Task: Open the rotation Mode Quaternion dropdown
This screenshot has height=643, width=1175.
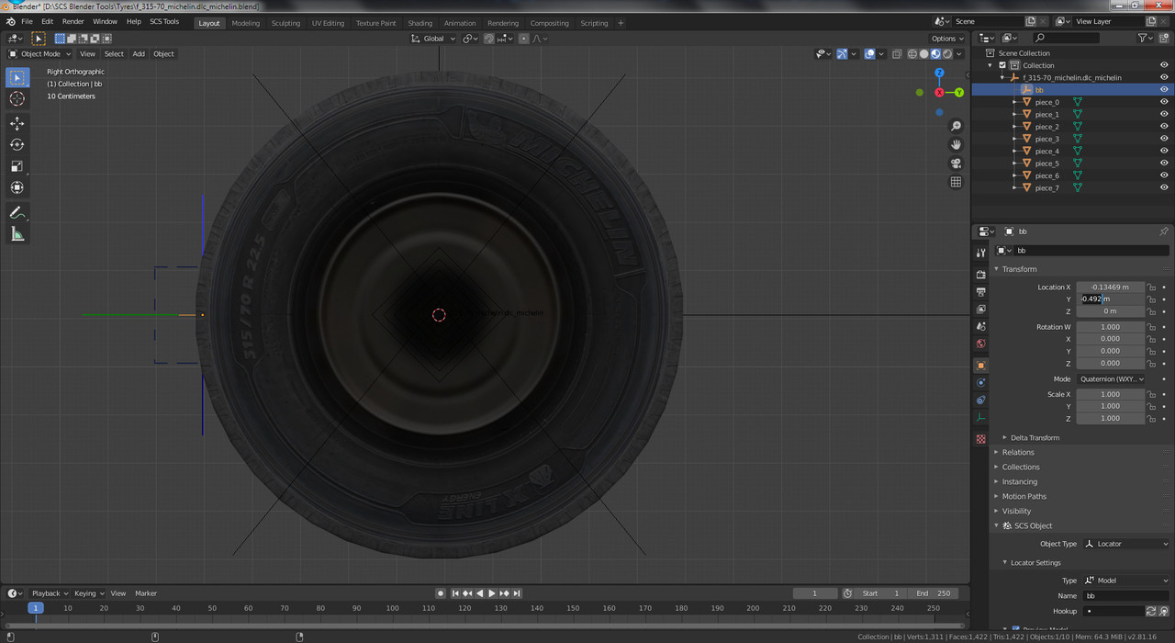Action: coord(1111,378)
